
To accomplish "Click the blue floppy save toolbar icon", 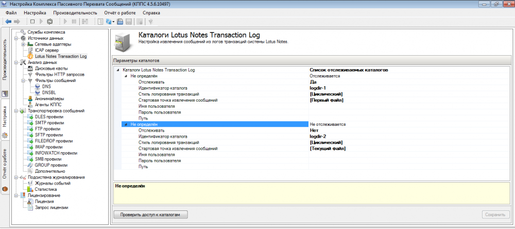I will (x=120, y=21).
